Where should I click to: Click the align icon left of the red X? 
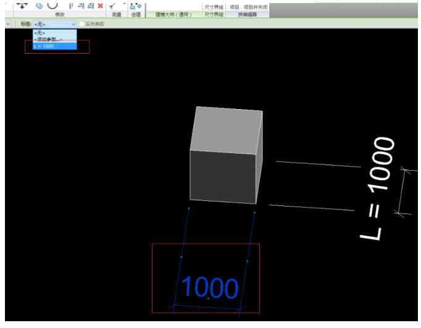pyautogui.click(x=91, y=6)
